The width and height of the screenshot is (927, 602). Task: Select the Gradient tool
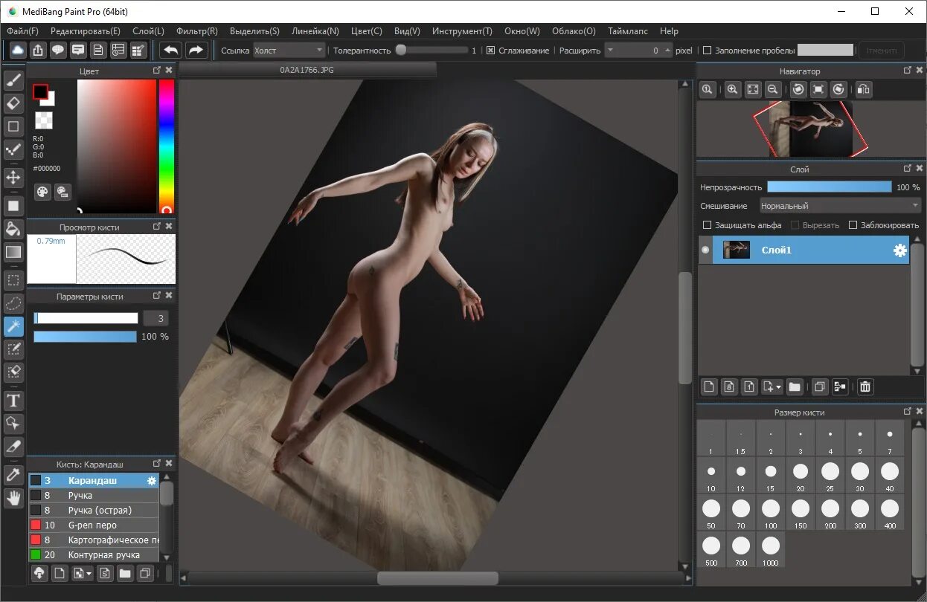pyautogui.click(x=13, y=252)
